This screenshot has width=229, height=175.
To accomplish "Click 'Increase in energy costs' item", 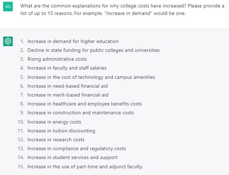I will click(x=54, y=122).
